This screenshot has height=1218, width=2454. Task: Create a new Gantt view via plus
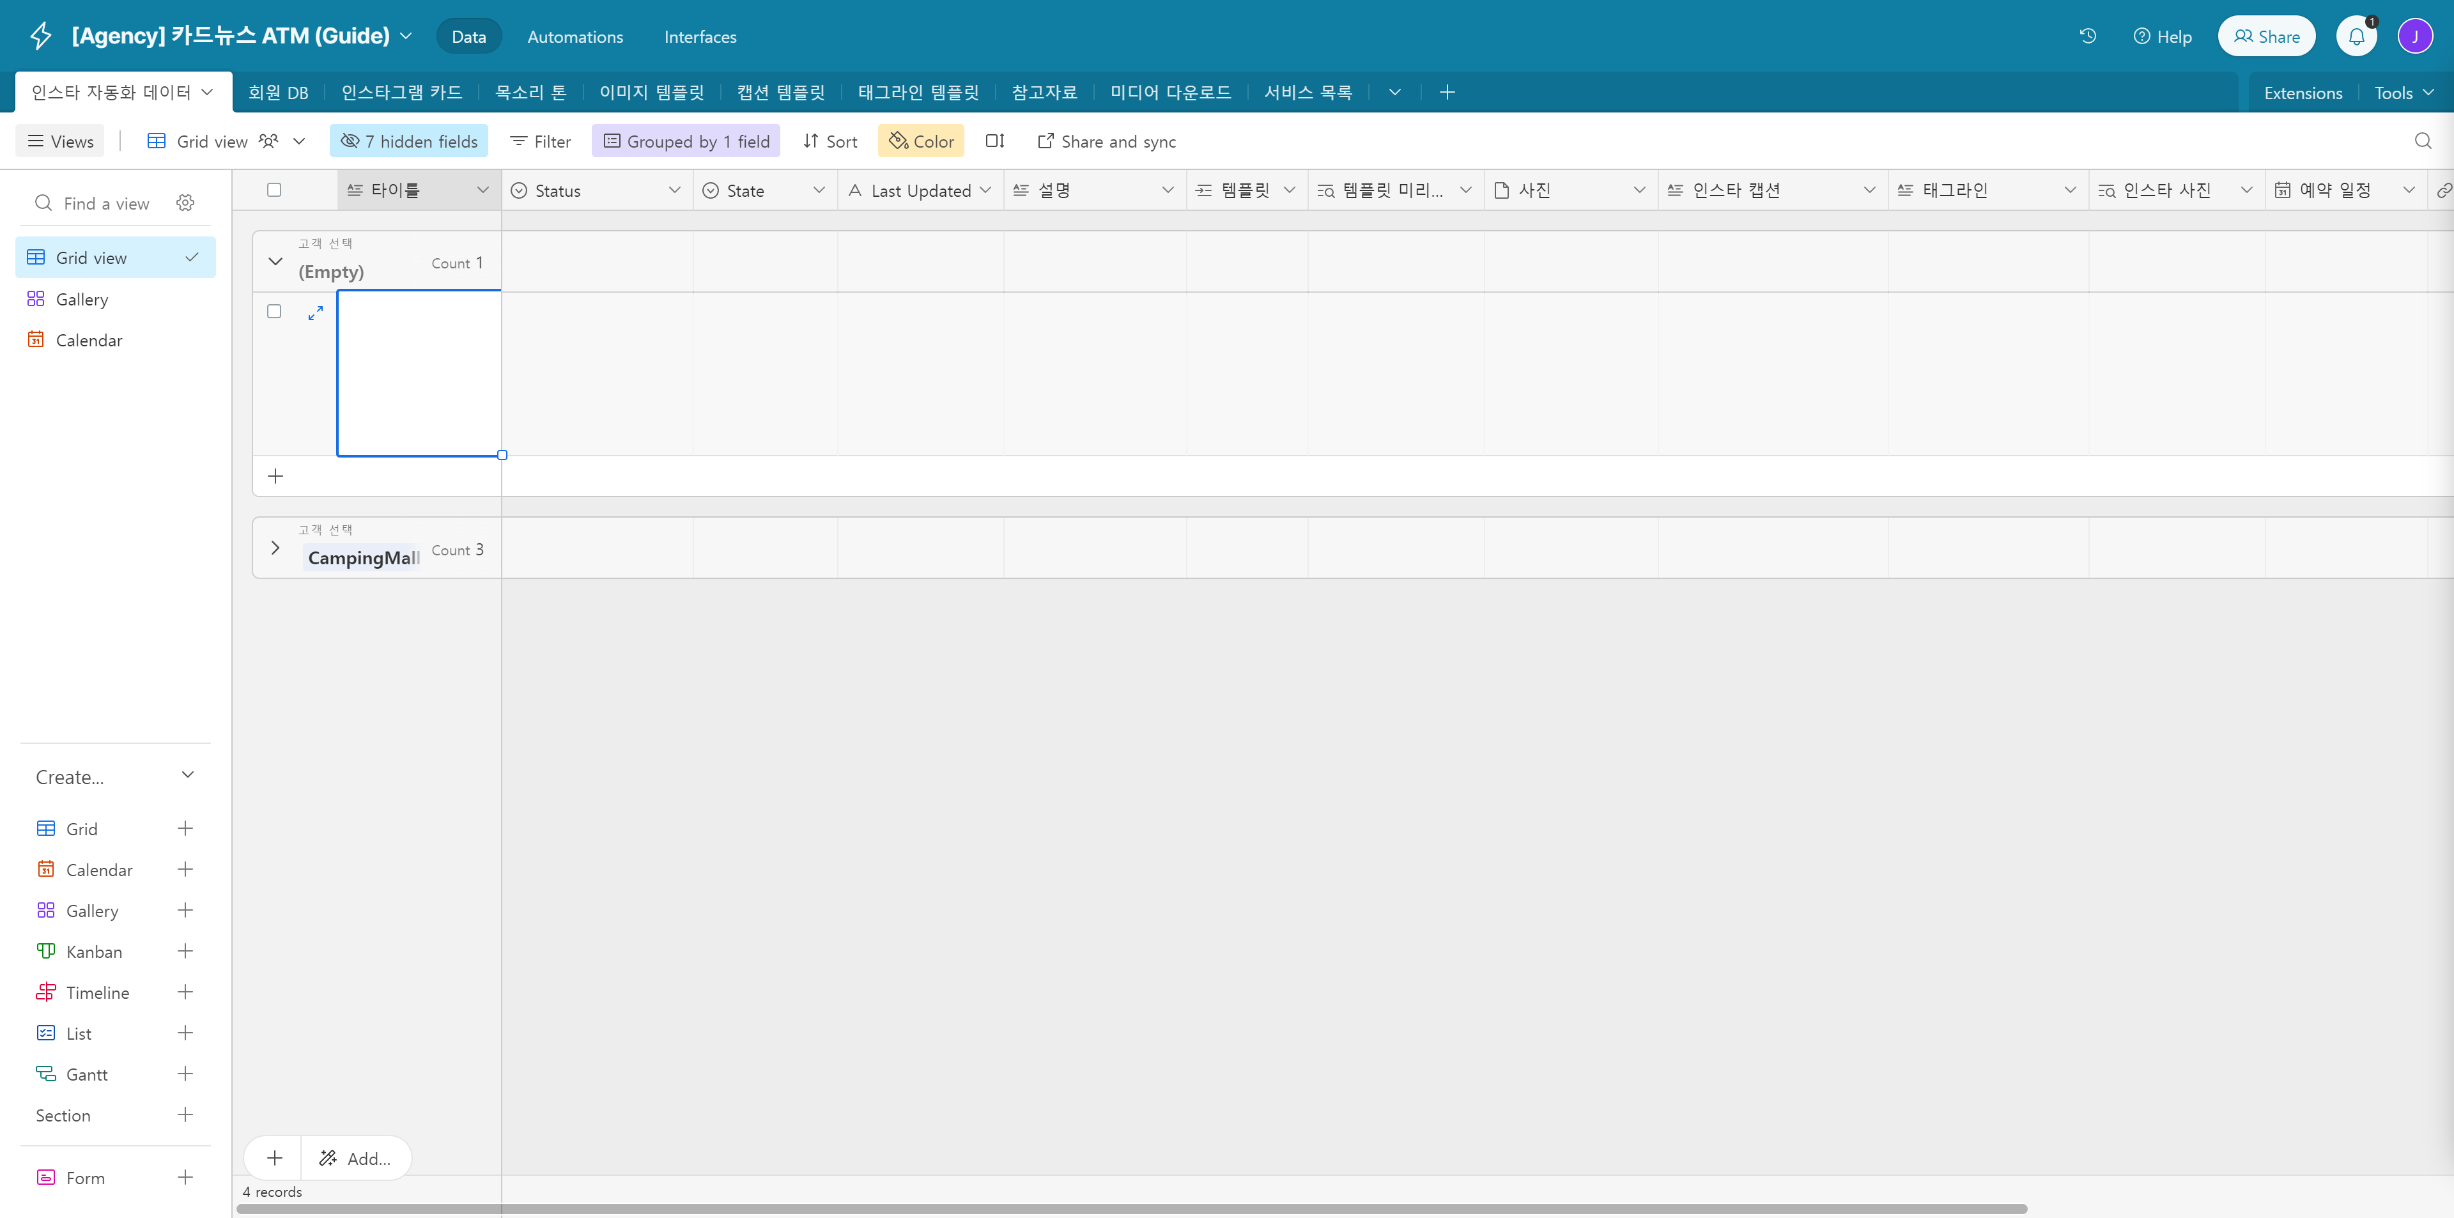(x=186, y=1074)
